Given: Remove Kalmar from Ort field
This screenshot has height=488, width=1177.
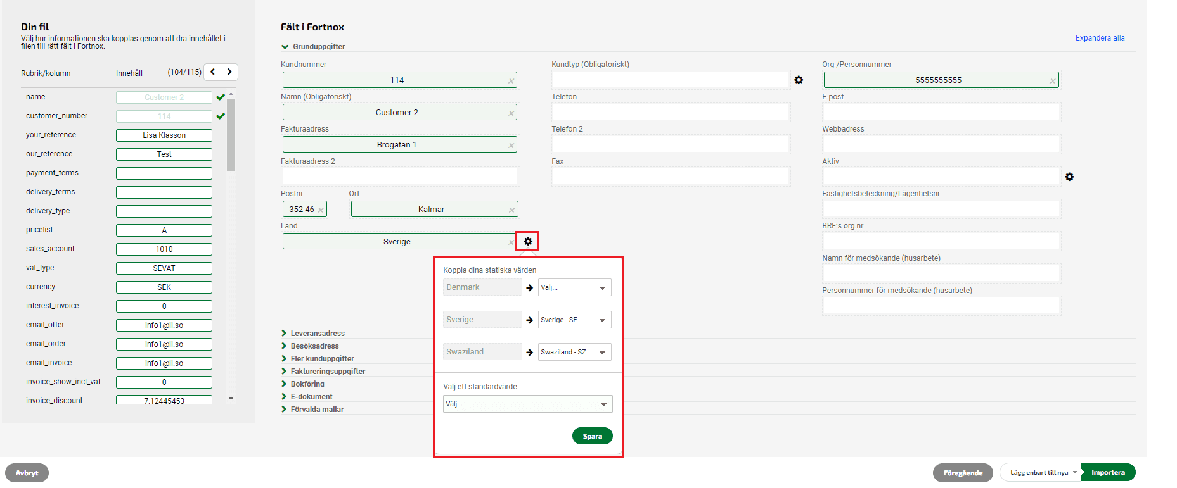Looking at the screenshot, I should [511, 210].
